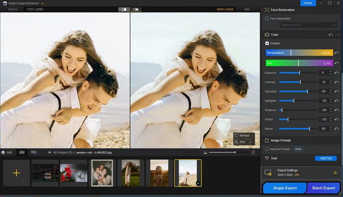This screenshot has height=197, width=343.
Task: Click the View prompt button
Action: (298, 149)
